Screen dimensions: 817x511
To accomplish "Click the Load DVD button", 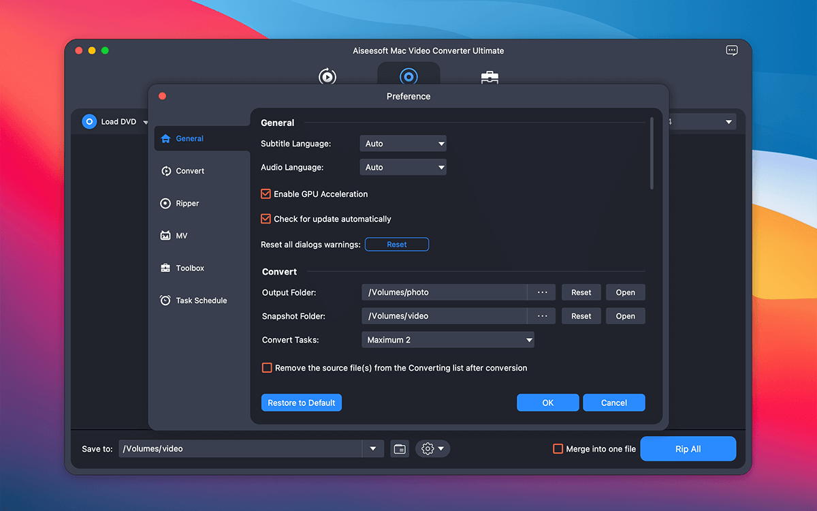I will click(x=109, y=122).
